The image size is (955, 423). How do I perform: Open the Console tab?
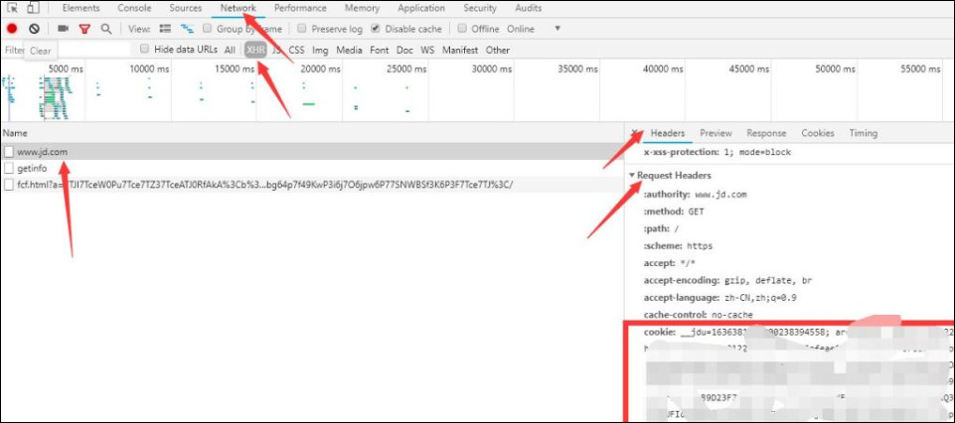pos(134,9)
